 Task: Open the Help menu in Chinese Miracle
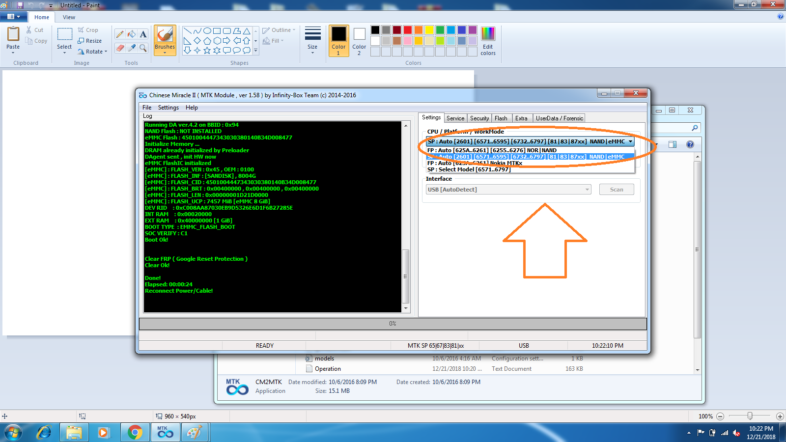192,108
